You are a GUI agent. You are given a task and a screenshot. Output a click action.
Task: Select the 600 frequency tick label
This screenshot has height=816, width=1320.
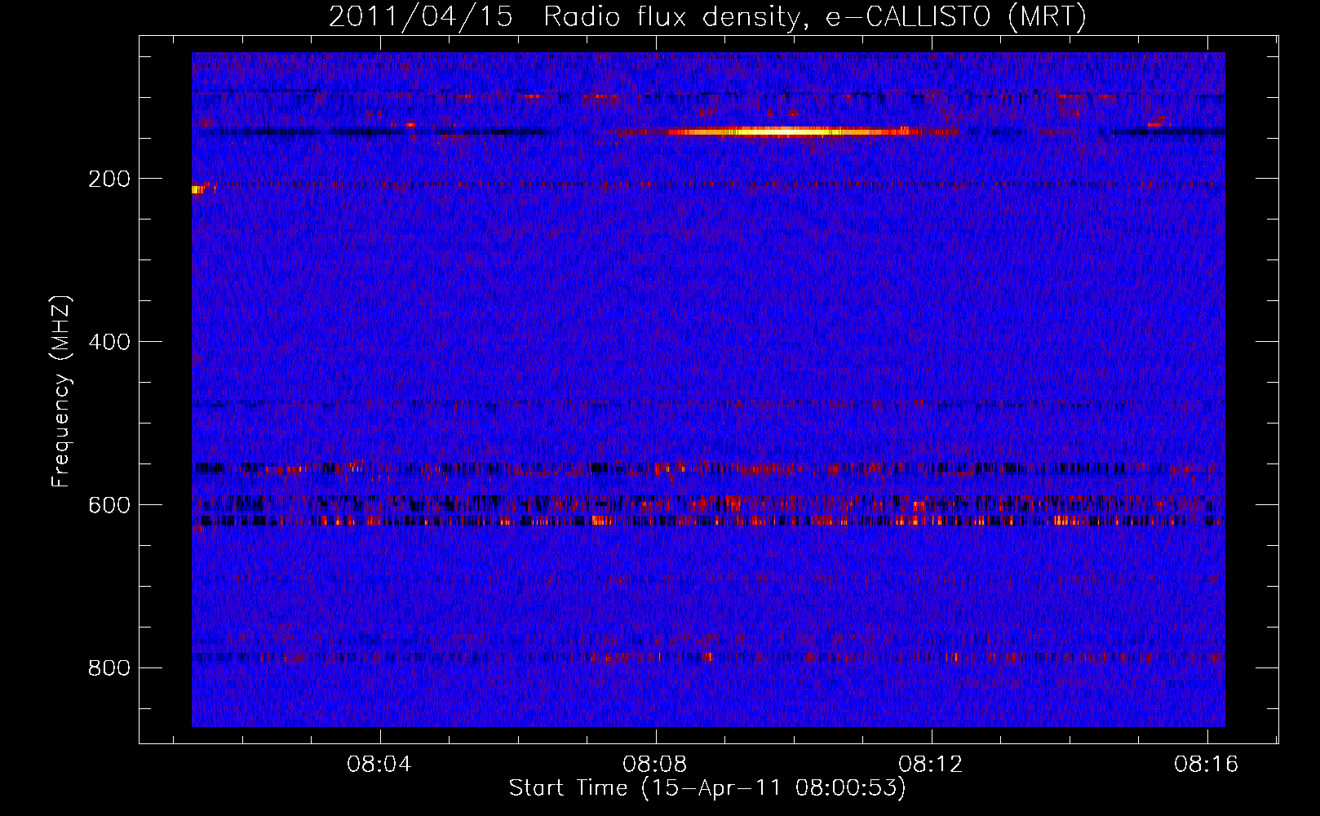coord(109,505)
